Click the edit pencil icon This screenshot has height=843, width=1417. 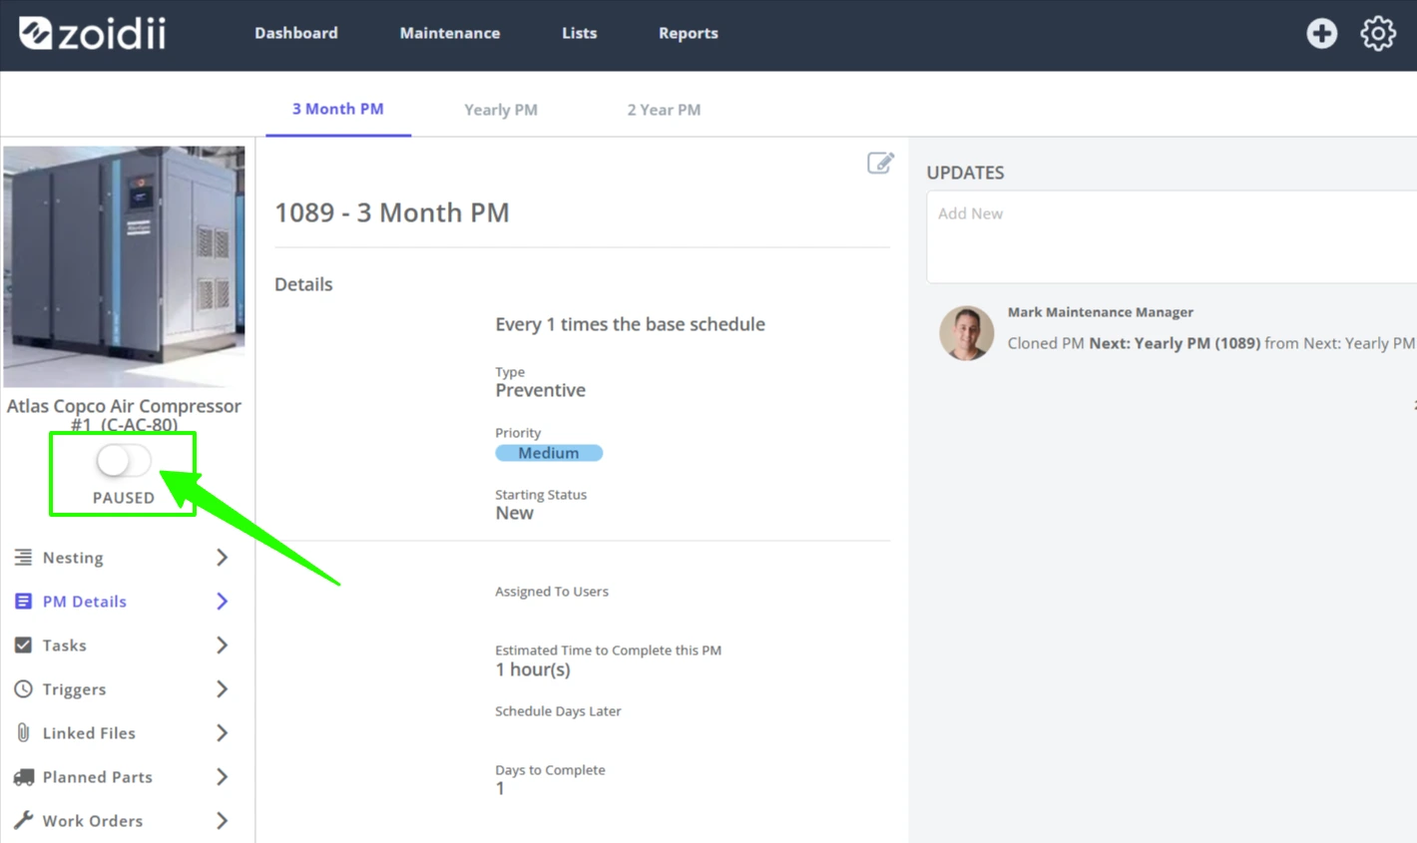click(x=880, y=163)
